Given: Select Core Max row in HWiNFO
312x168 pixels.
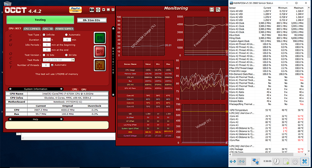Looking at the screenshot, I should coord(266,140).
